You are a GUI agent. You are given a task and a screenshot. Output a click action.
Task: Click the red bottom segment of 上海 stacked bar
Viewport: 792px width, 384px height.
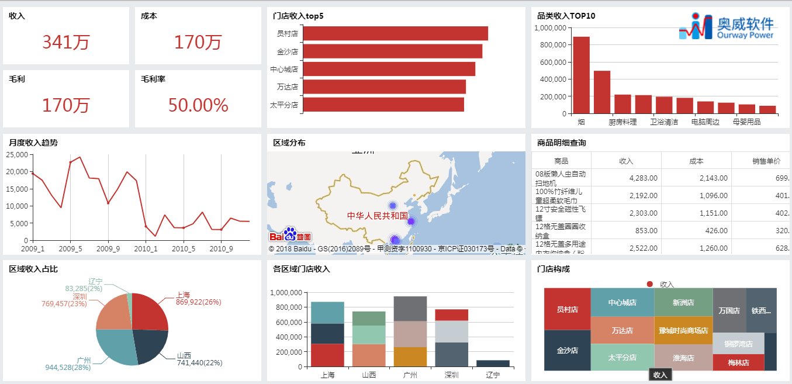coord(327,355)
